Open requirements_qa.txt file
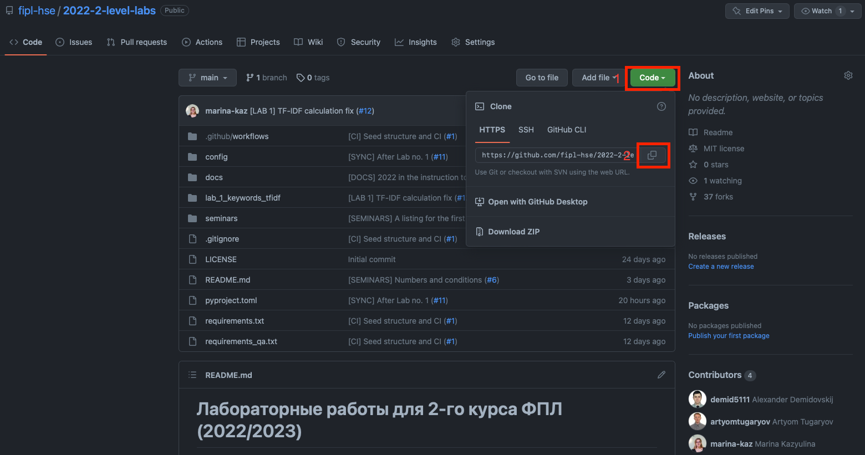The height and width of the screenshot is (455, 865). click(241, 341)
